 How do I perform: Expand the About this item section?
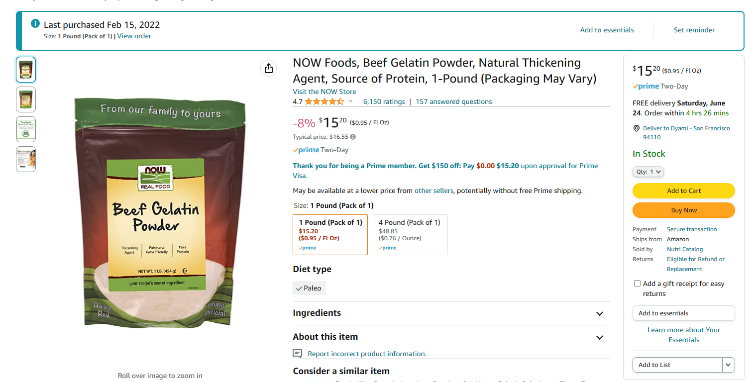[600, 337]
